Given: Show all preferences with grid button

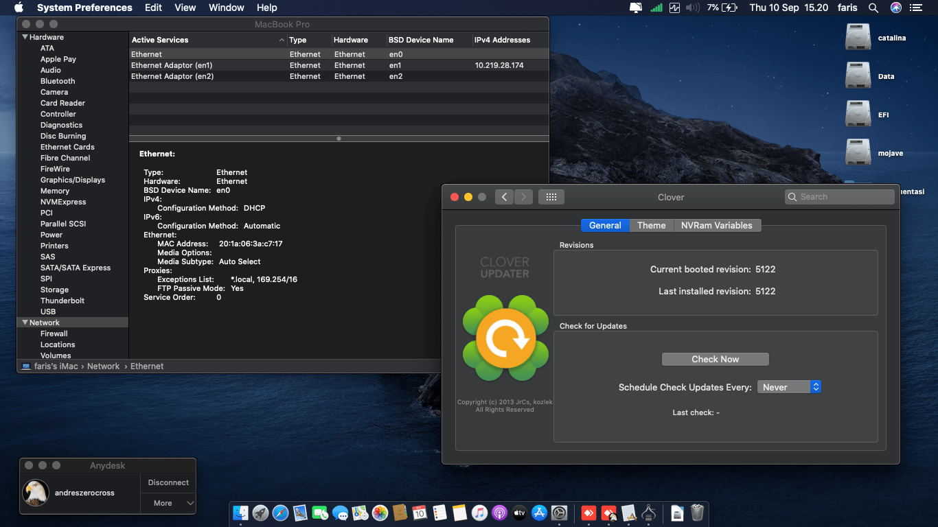Looking at the screenshot, I should click(x=551, y=197).
